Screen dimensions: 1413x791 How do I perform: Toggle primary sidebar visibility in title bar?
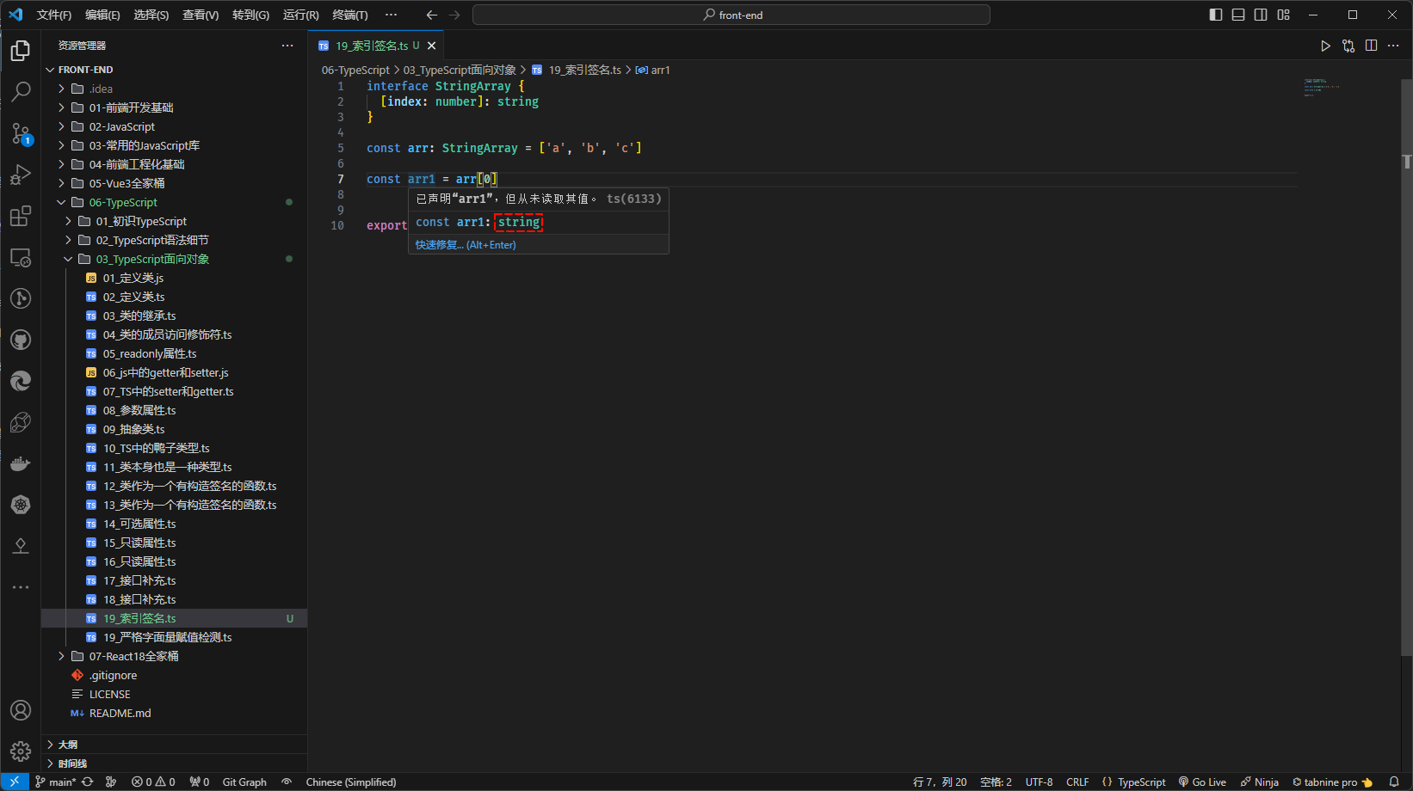pos(1216,15)
